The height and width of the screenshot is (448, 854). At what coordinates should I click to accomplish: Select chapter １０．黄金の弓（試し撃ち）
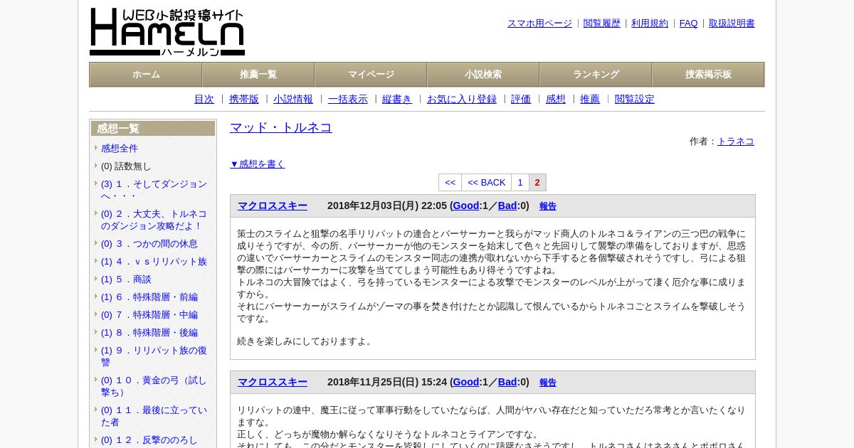154,386
